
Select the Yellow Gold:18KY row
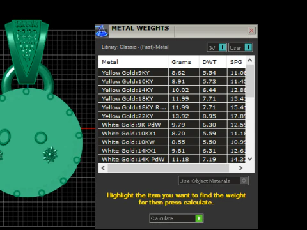(172, 99)
